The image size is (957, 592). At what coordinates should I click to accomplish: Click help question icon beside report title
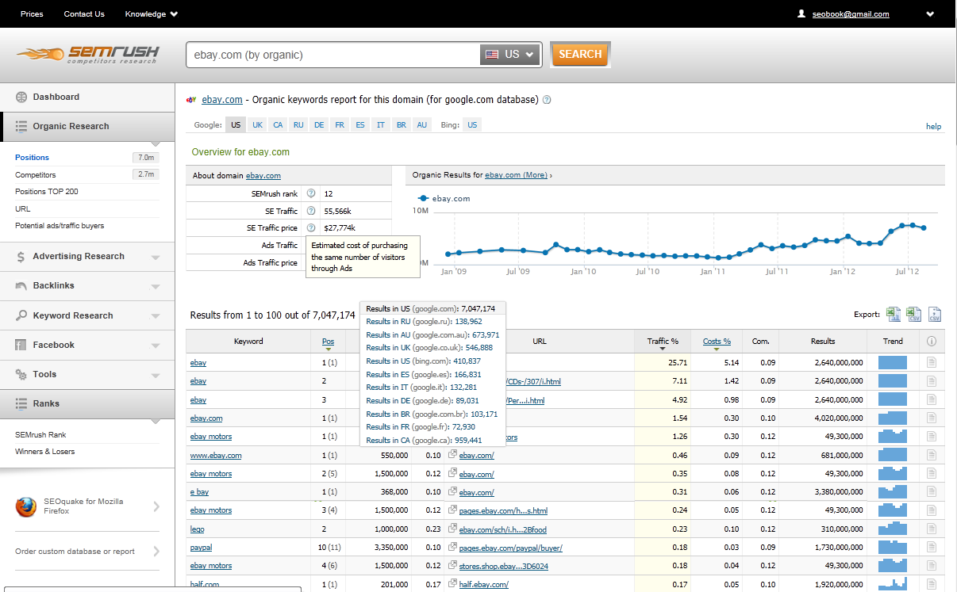pos(547,100)
